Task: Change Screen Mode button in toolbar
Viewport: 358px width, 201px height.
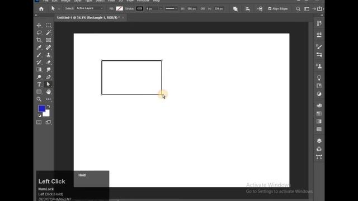Action: [49, 122]
